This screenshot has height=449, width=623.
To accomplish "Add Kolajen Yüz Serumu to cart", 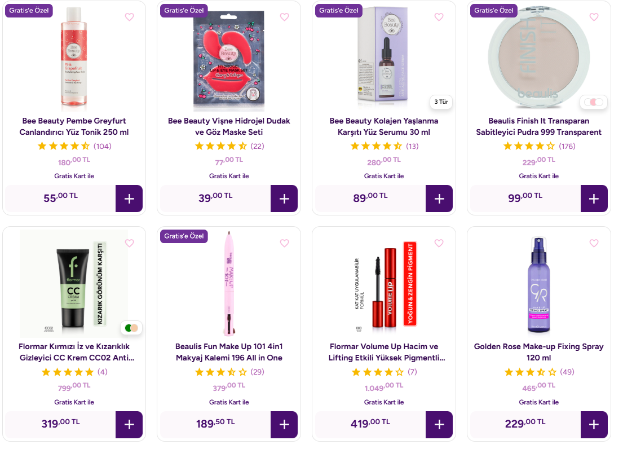I will coord(439,199).
